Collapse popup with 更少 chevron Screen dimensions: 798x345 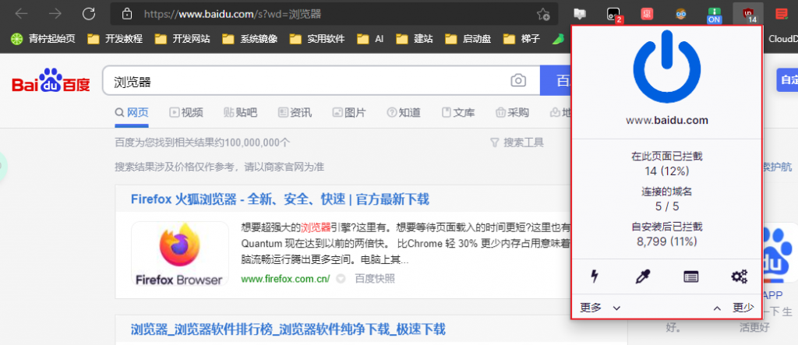pyautogui.click(x=734, y=308)
